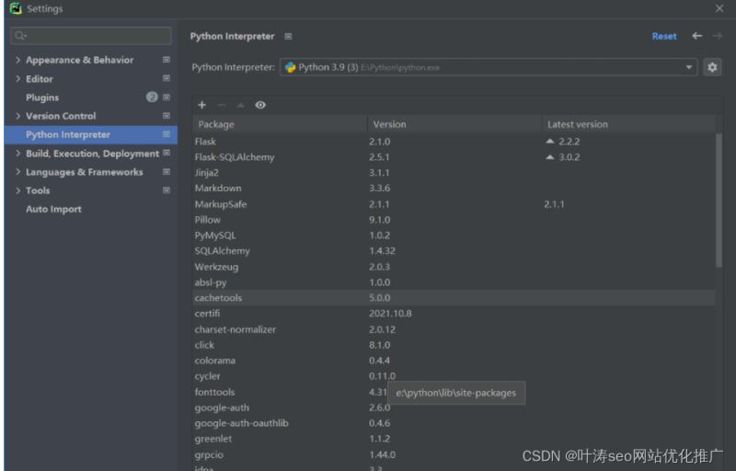Select the Pillow package row
Screen dimensions: 736x471
coord(454,220)
